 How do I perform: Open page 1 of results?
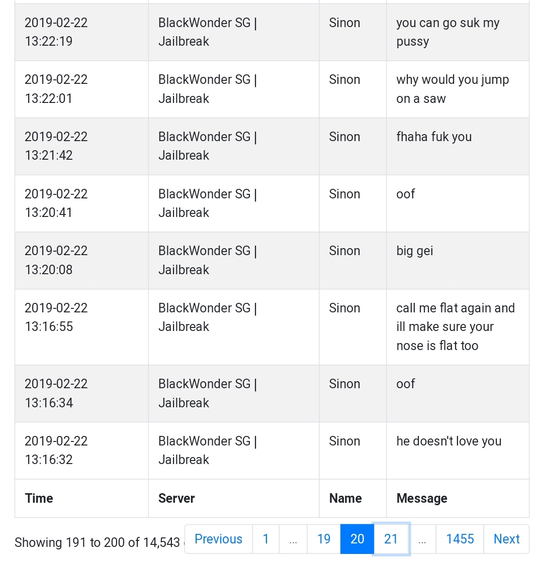point(266,539)
